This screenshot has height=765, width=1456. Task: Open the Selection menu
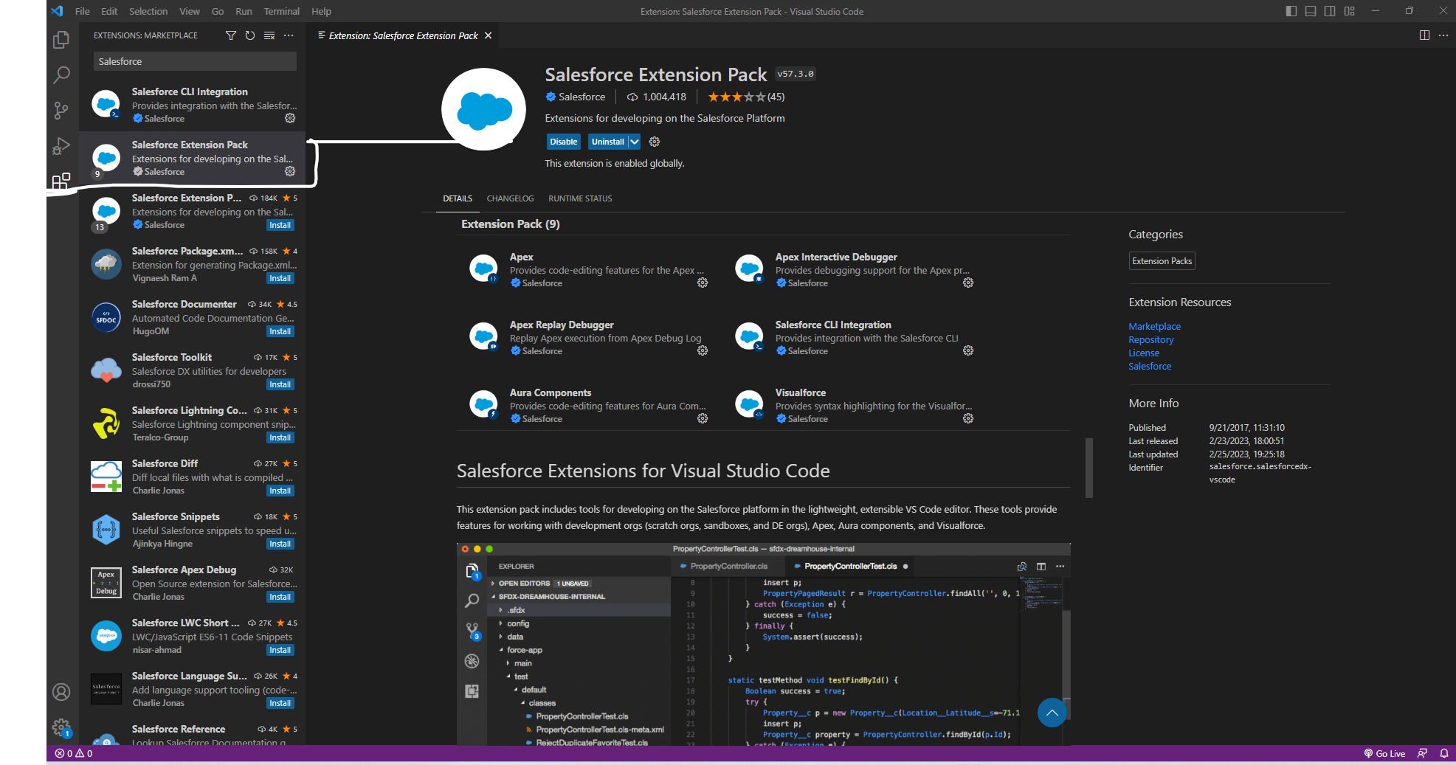pos(148,11)
